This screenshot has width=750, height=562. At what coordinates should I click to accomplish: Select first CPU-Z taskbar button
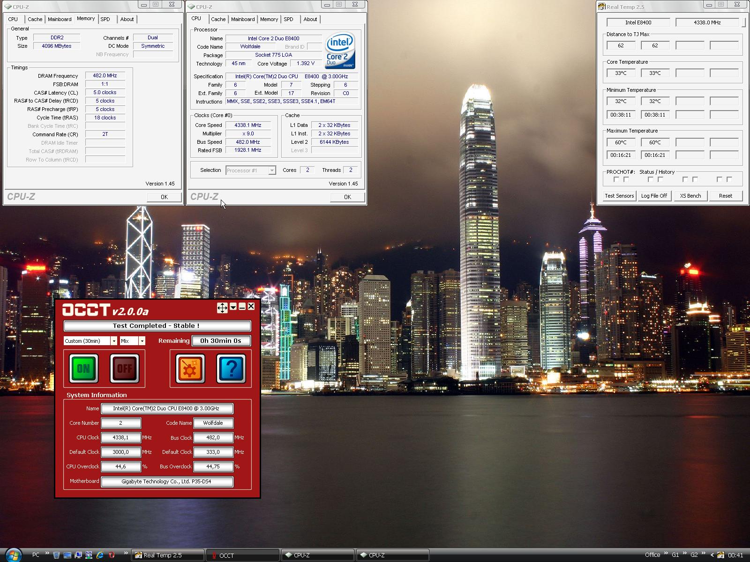pos(318,555)
